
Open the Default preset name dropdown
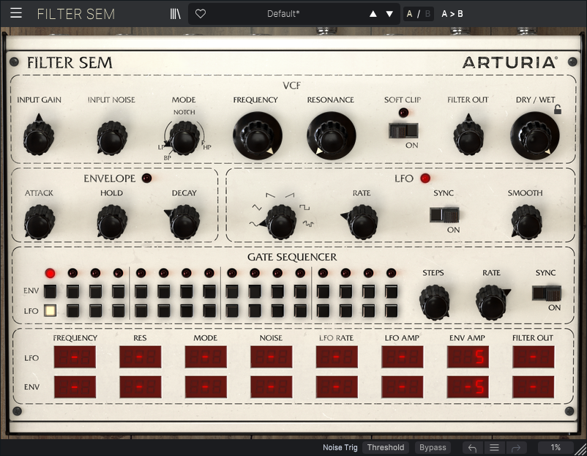tap(283, 13)
